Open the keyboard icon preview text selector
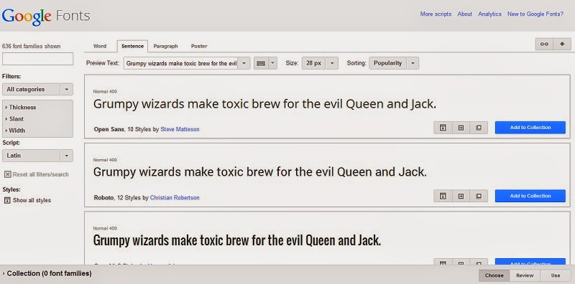The height and width of the screenshot is (284, 575). point(261,63)
